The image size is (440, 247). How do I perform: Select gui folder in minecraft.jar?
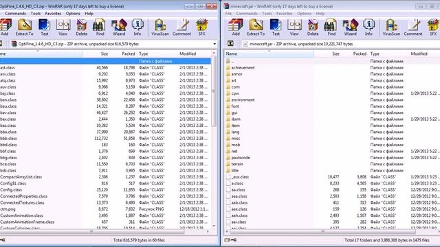point(234,113)
